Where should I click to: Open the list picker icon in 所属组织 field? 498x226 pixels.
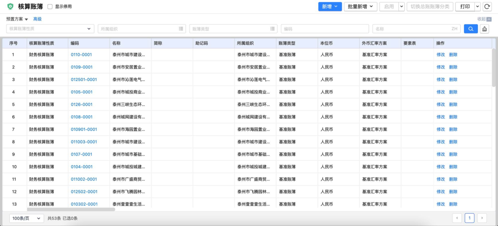(x=181, y=29)
